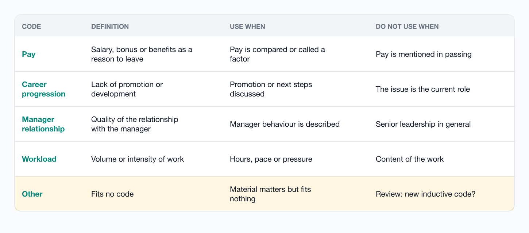The image size is (529, 233).
Task: Click 'Senior leadership in general' cell
Action: (x=423, y=124)
